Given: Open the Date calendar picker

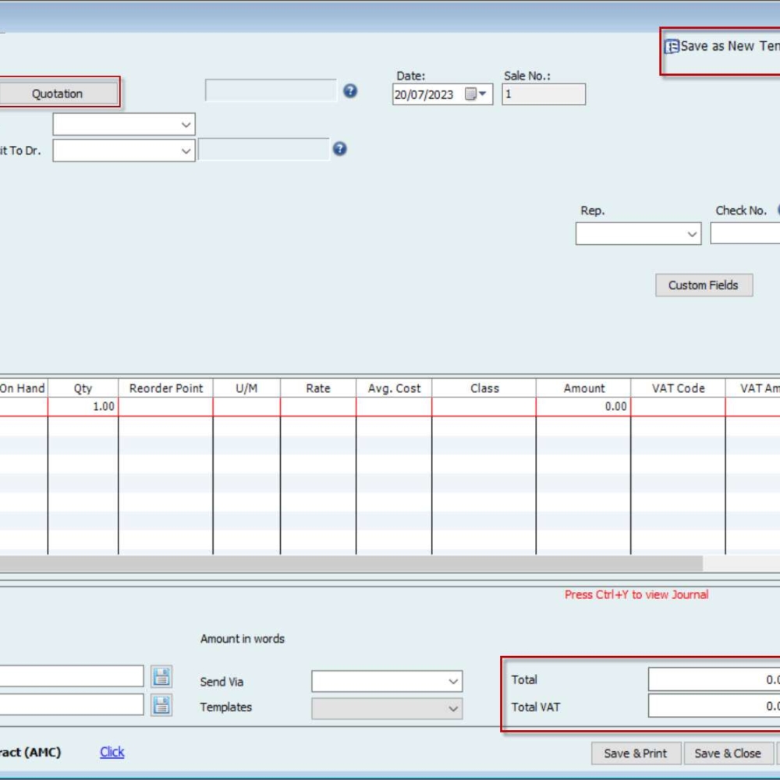Looking at the screenshot, I should point(476,94).
